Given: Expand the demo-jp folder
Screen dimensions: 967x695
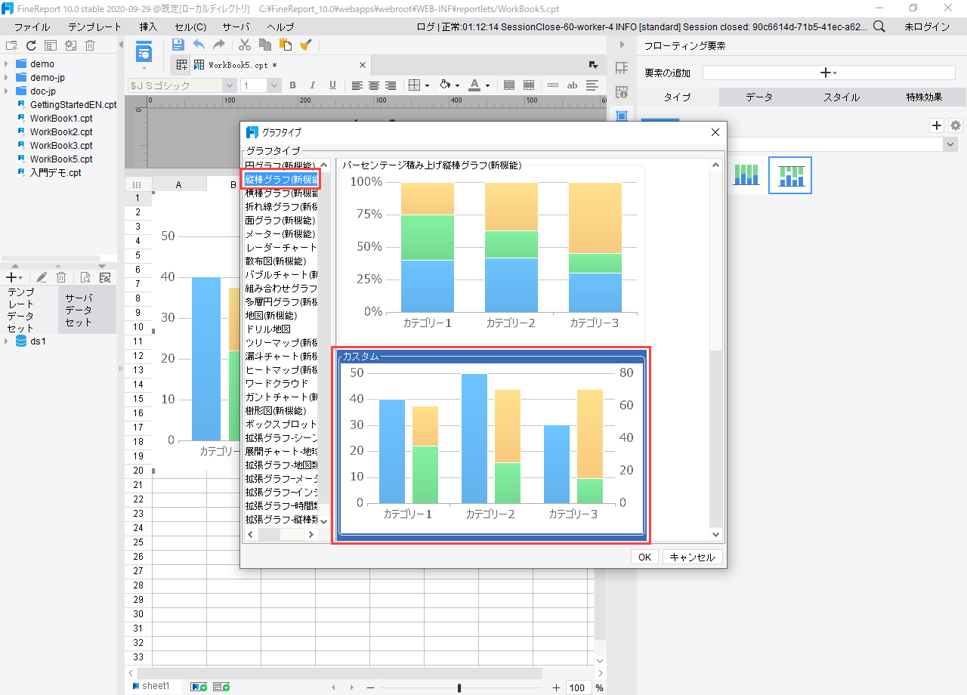Looking at the screenshot, I should [7, 78].
